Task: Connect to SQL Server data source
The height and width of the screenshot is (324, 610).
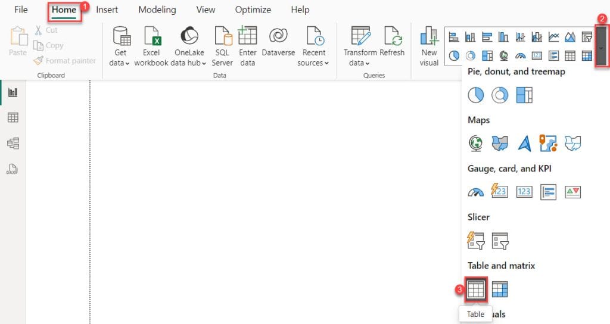Action: (222, 46)
